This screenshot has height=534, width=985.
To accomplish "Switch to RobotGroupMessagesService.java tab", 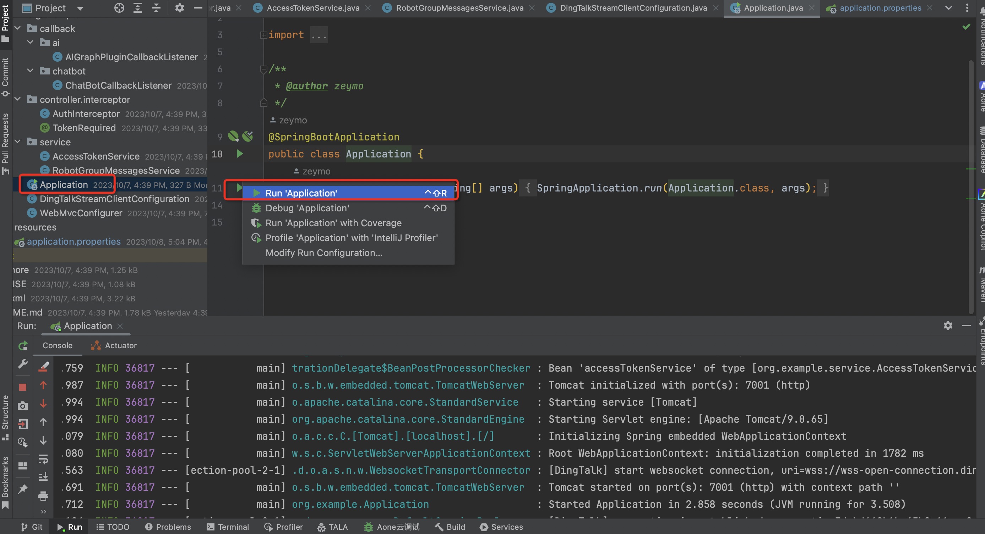I will pyautogui.click(x=459, y=8).
